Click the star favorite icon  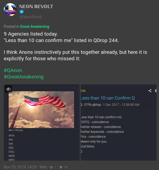pyautogui.click(x=61, y=167)
